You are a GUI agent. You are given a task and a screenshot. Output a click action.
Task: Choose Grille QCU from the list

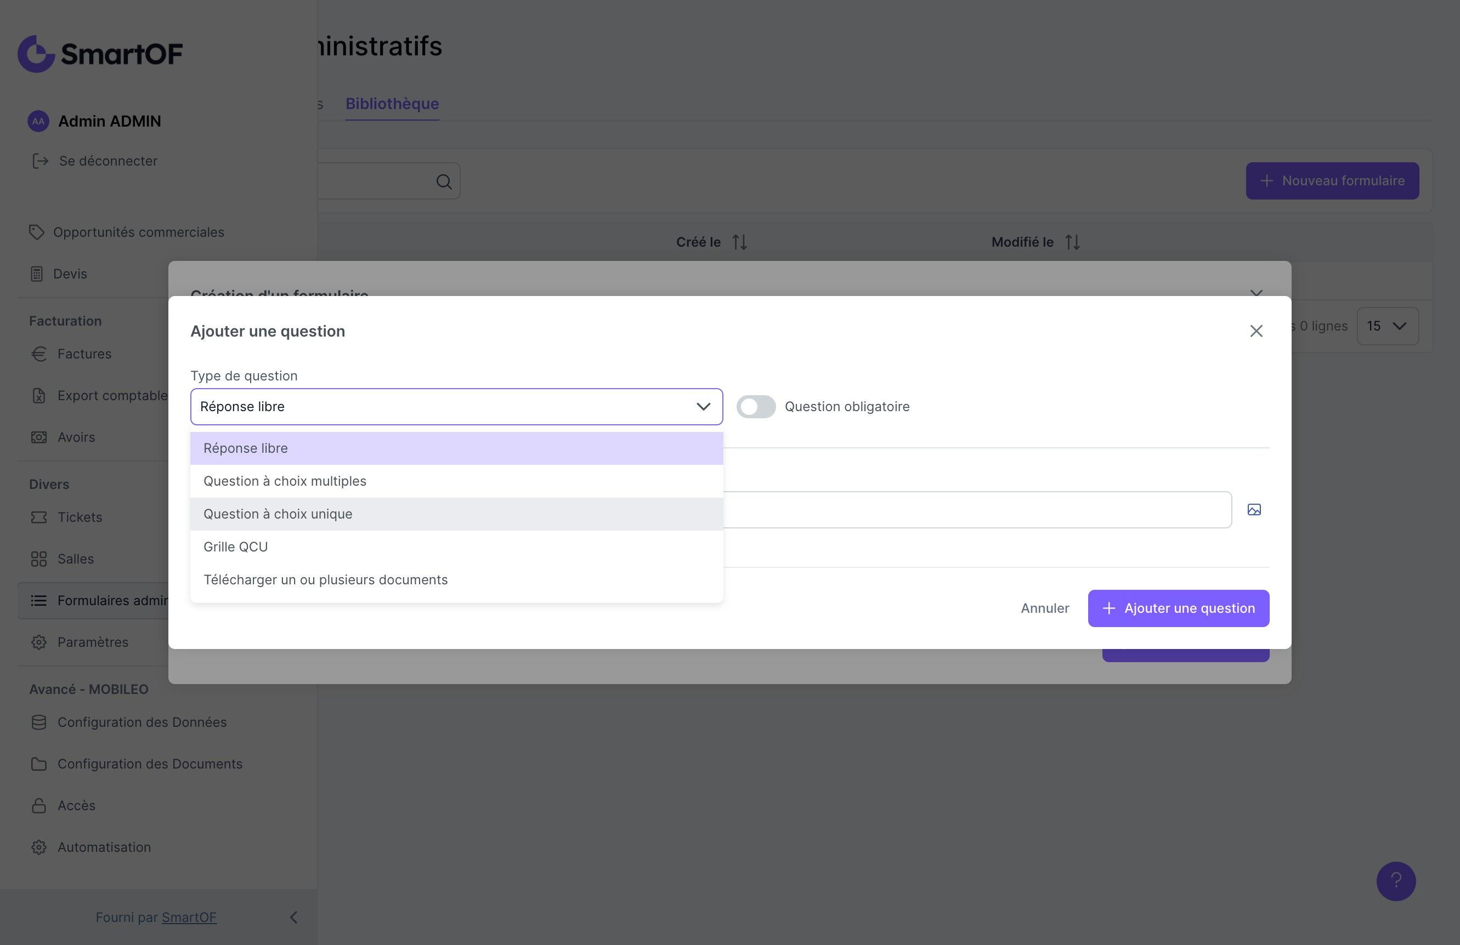coord(235,546)
